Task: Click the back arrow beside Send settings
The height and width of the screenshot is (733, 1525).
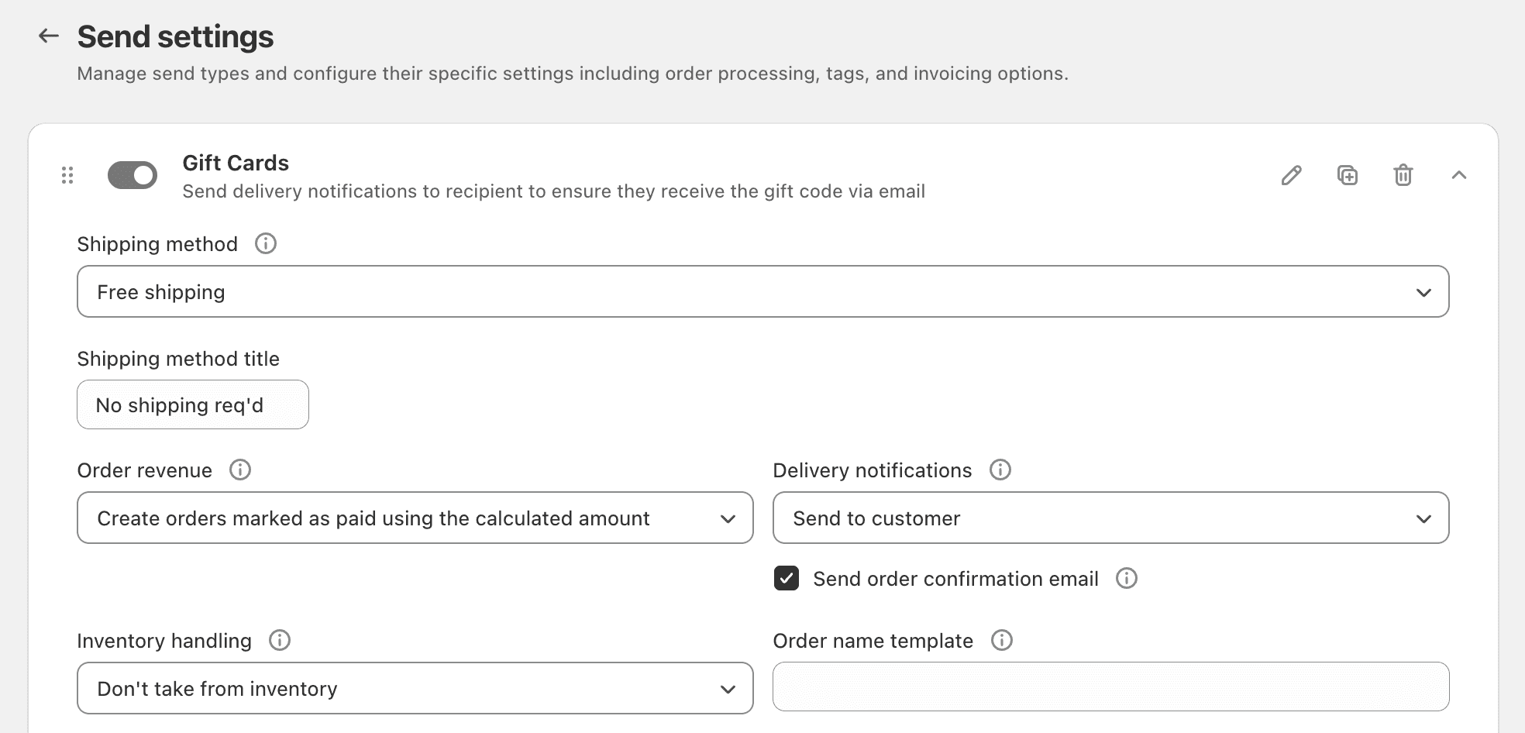Action: (49, 36)
